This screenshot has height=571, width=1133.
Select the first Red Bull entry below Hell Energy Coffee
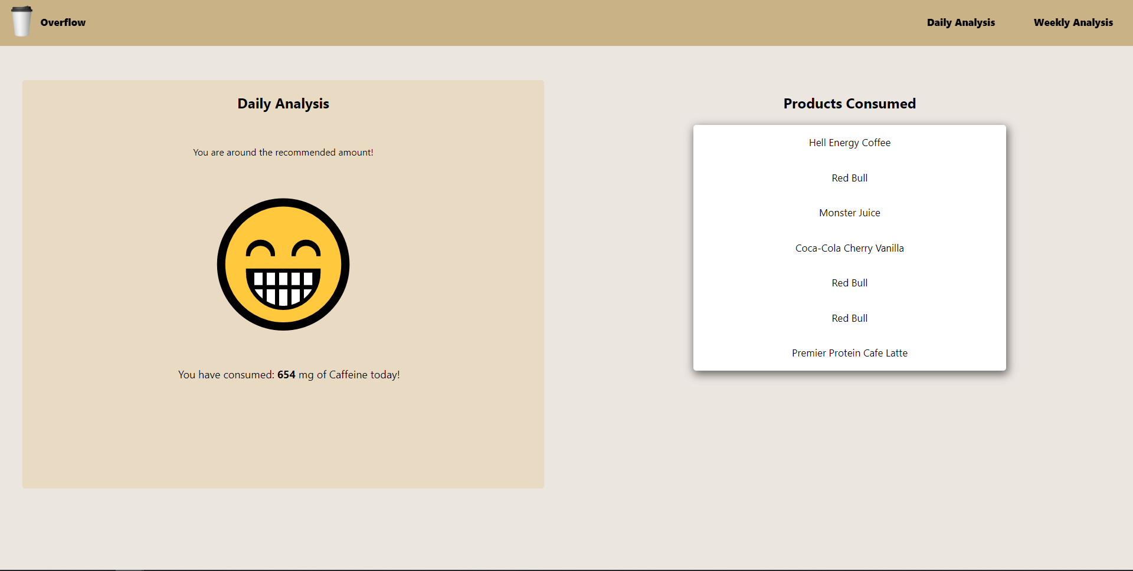[x=850, y=178]
